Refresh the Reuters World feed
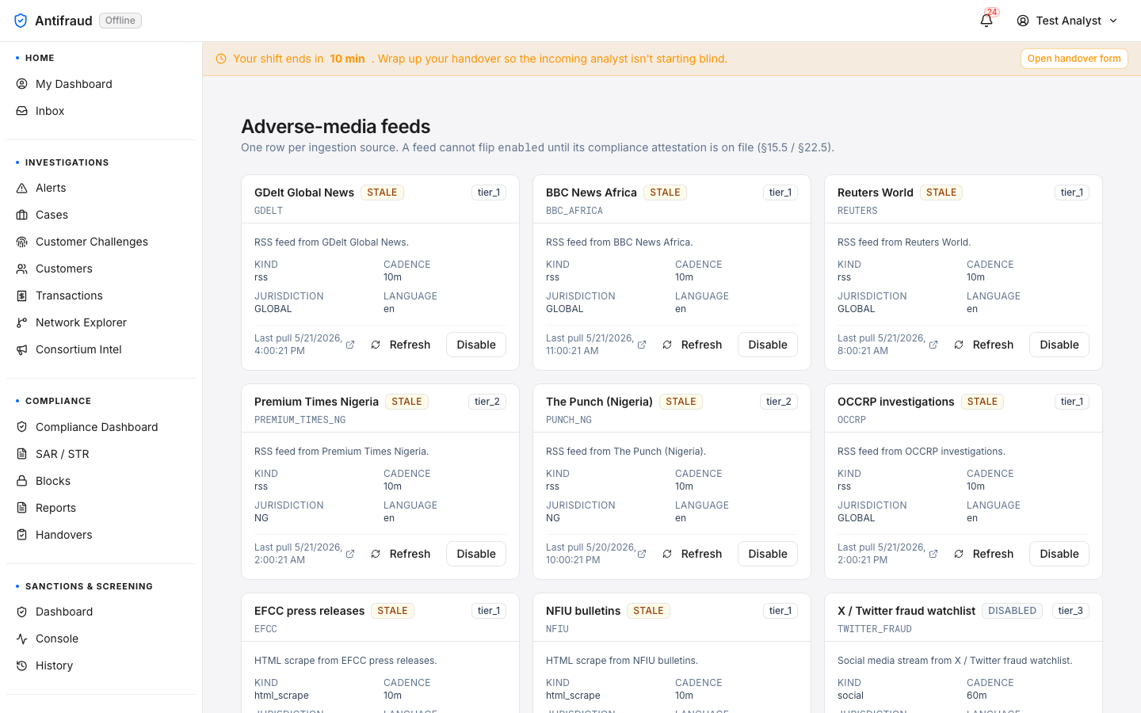 (984, 345)
